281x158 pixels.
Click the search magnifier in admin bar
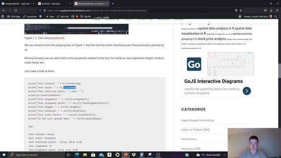coord(276,17)
